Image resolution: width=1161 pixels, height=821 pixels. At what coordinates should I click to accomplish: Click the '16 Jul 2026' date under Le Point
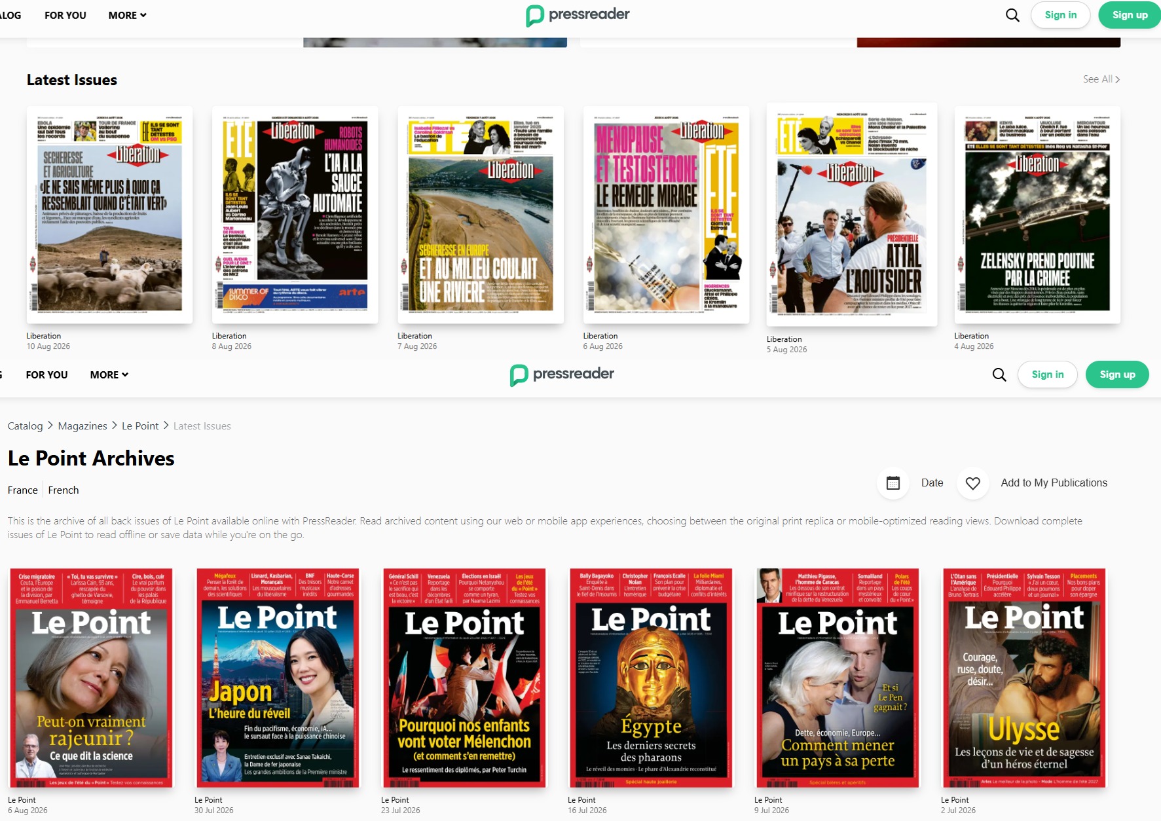[x=587, y=811]
